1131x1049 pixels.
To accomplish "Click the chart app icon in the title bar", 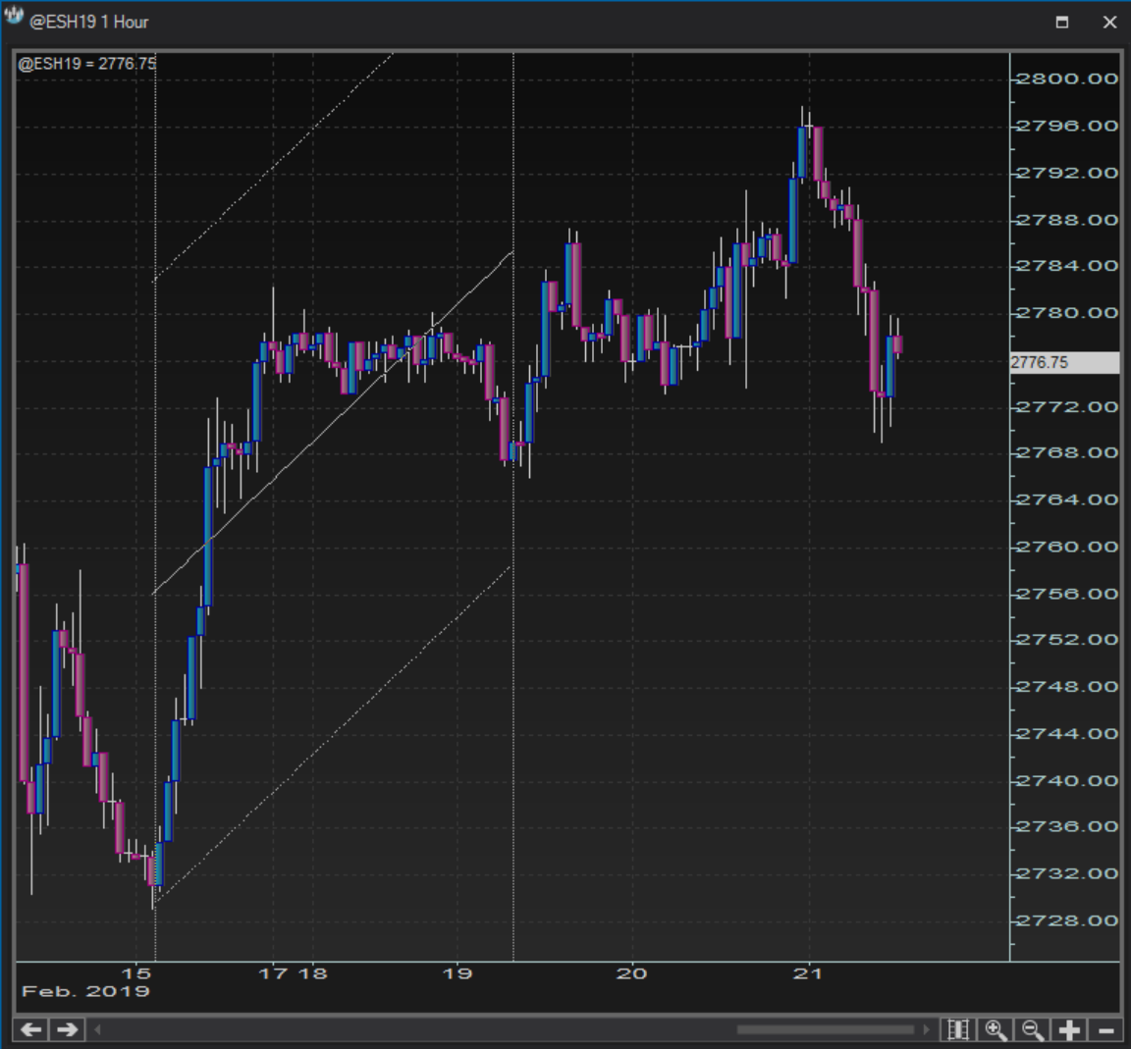I will [x=13, y=15].
